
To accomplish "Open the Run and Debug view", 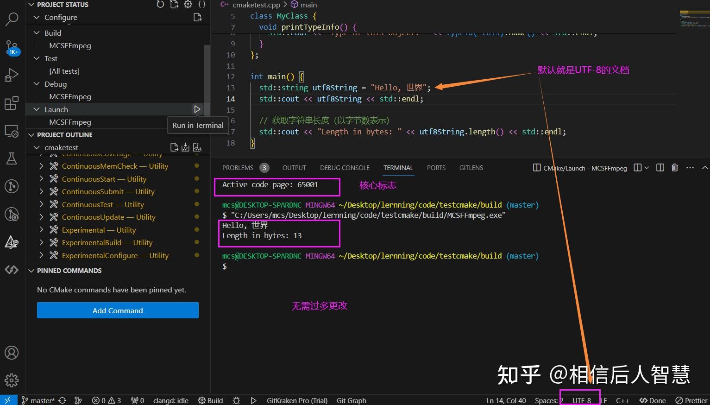I will pyautogui.click(x=12, y=75).
